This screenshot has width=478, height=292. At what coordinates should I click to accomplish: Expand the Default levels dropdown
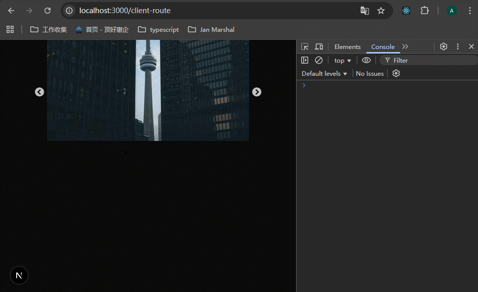click(324, 74)
